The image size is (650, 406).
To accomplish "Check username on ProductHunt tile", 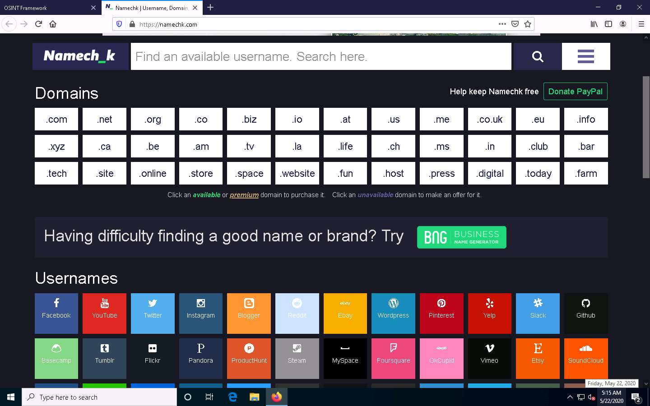I will click(249, 359).
